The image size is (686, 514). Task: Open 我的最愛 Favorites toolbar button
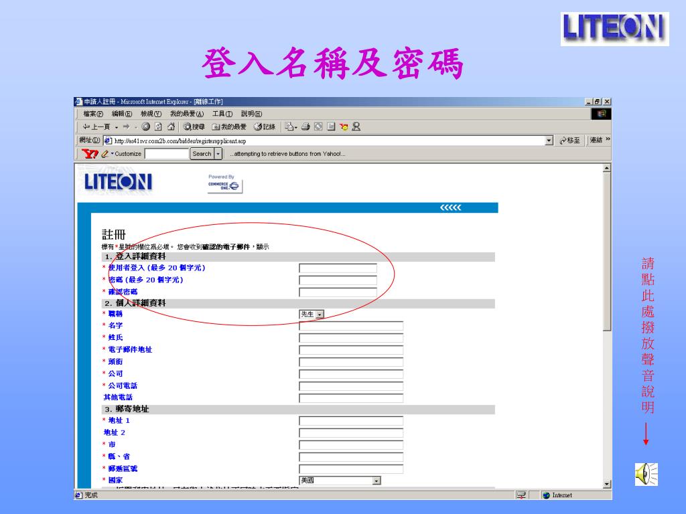[x=229, y=126]
